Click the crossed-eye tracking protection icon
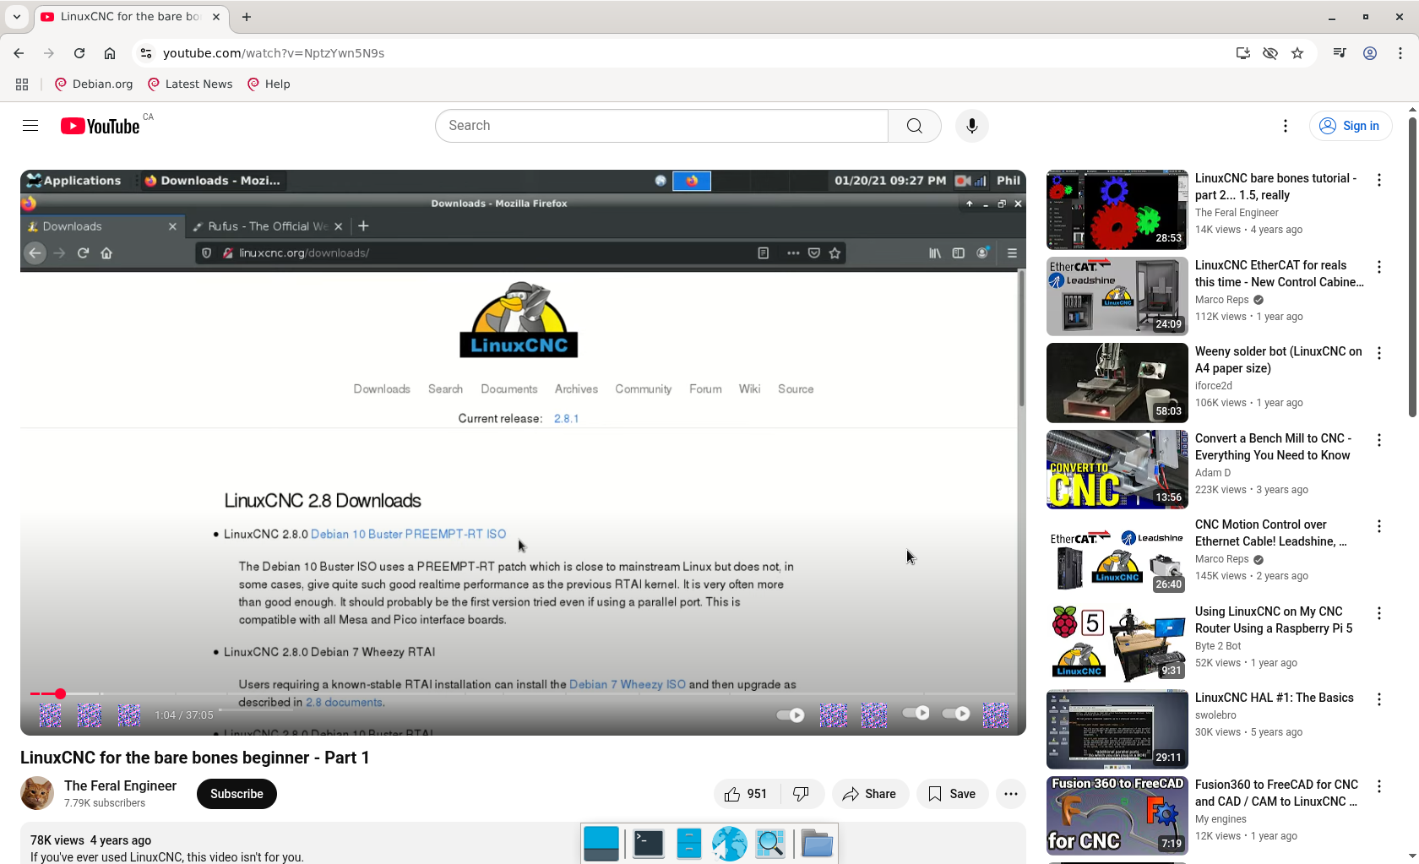This screenshot has width=1419, height=864. point(1270,53)
